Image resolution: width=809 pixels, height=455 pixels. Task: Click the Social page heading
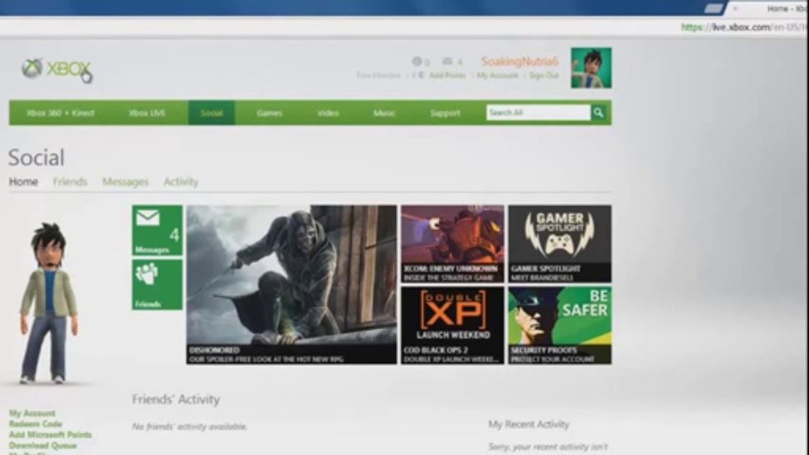(x=36, y=157)
